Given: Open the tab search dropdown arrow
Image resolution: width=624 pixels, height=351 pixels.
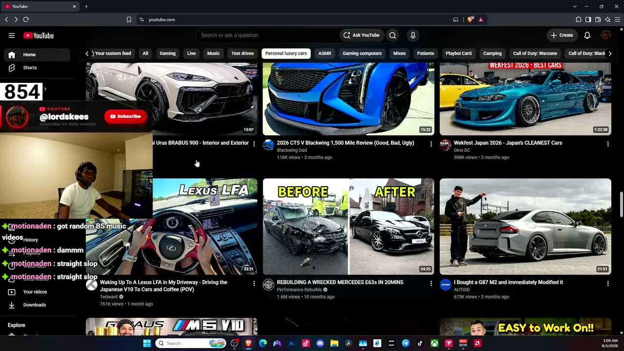Looking at the screenshot, I should coord(575,6).
